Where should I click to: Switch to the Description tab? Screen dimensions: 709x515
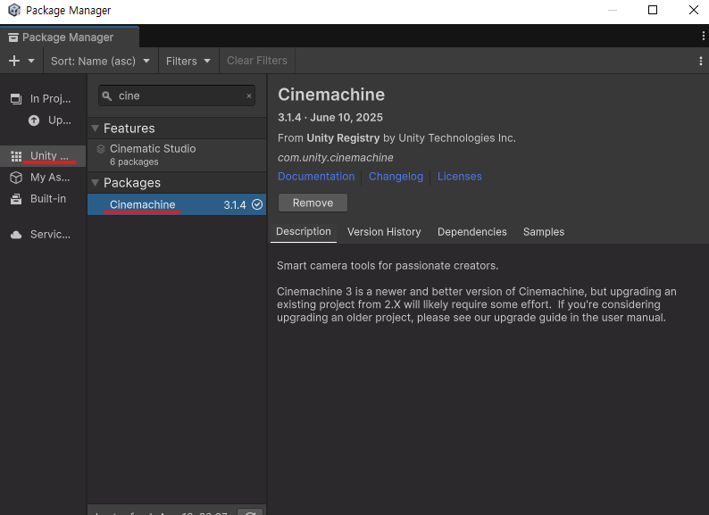(x=304, y=231)
